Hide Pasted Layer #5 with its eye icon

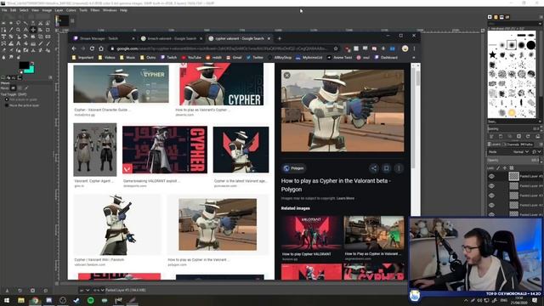click(491, 176)
